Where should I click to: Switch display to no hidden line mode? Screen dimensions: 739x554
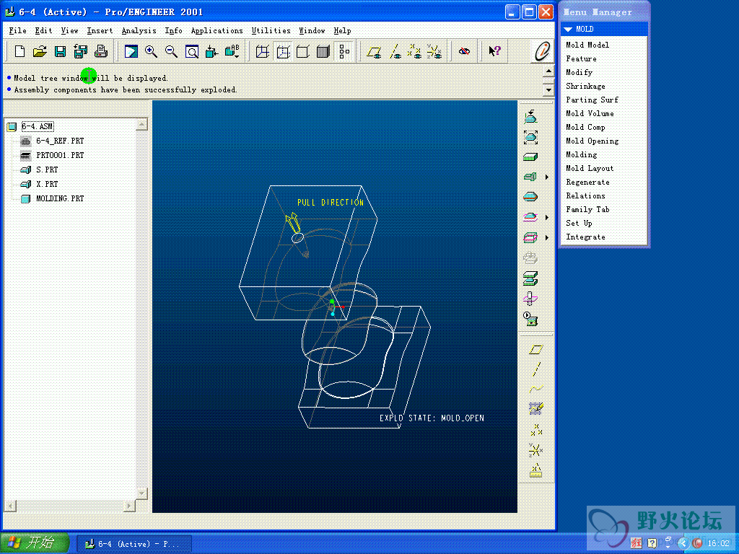[x=302, y=51]
